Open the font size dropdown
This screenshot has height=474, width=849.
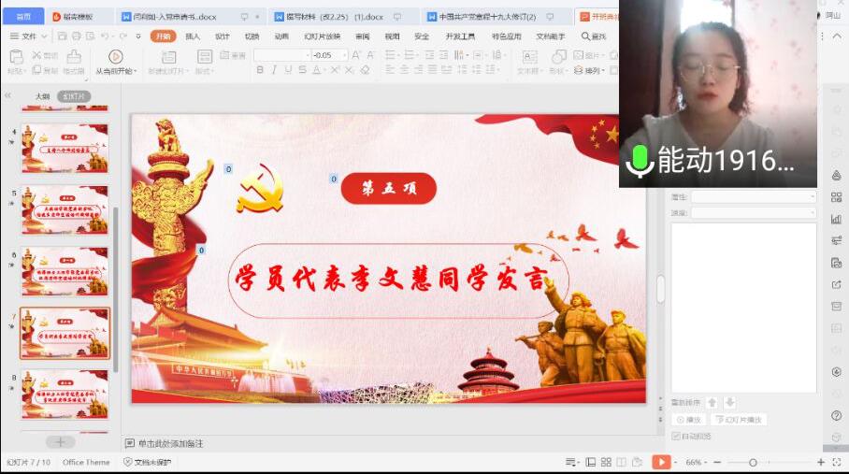[344, 55]
